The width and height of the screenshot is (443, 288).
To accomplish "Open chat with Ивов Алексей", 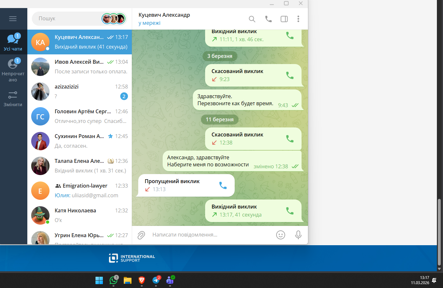I will 79,67.
